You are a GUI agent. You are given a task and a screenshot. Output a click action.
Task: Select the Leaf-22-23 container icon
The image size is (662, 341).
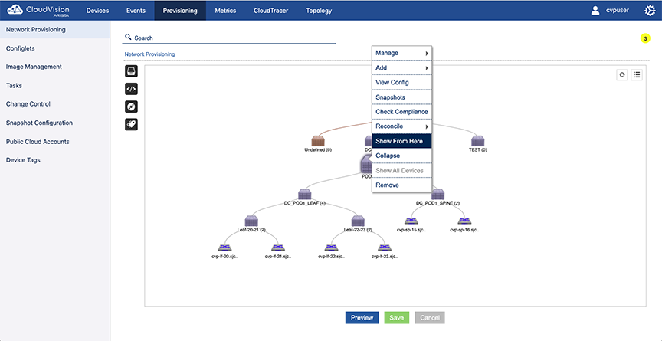(x=358, y=221)
